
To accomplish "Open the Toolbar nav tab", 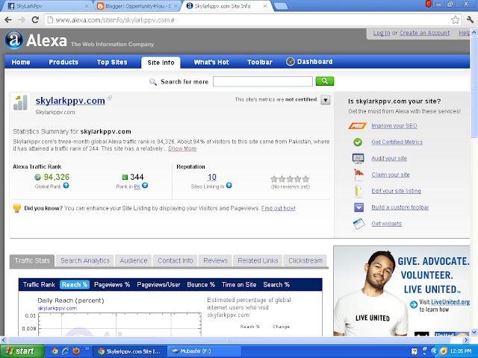I will tap(259, 62).
